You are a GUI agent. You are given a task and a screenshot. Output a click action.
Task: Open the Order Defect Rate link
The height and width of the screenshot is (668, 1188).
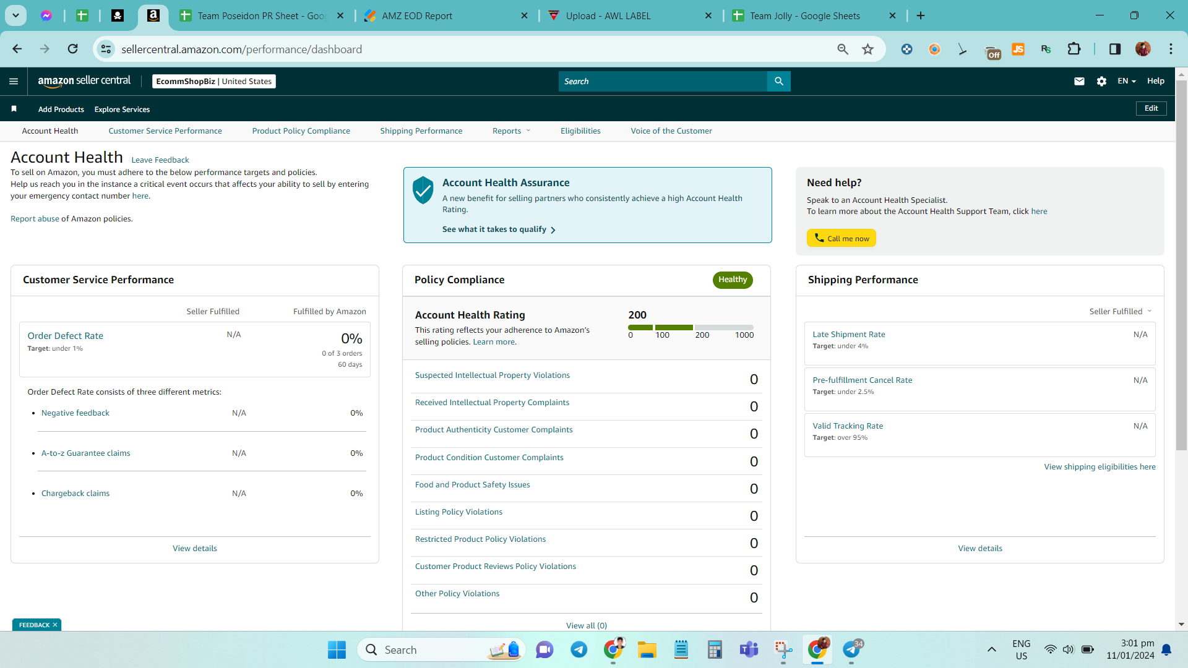tap(66, 335)
